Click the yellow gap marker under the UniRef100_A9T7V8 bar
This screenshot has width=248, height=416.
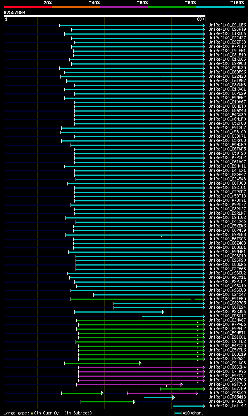point(166,386)
